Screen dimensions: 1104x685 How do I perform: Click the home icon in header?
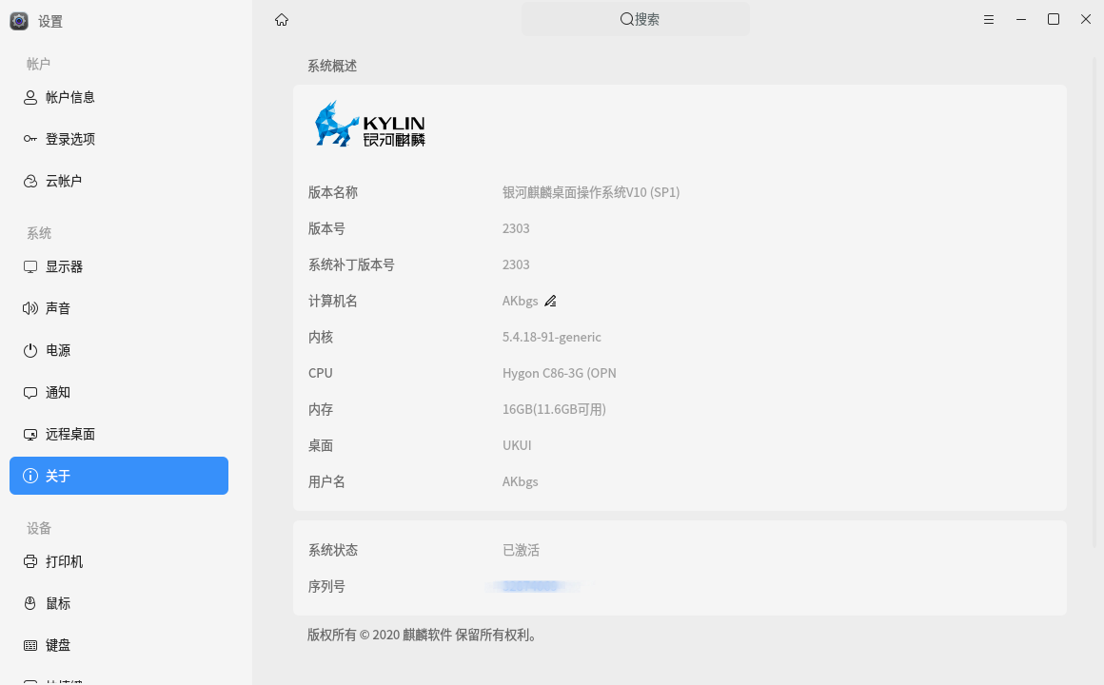tap(282, 20)
